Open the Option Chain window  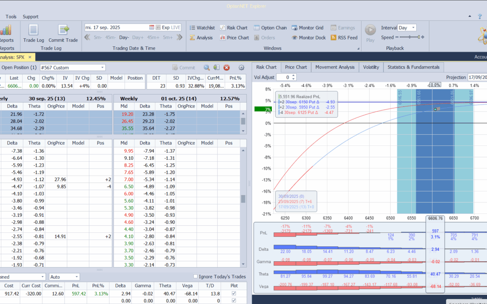270,27
